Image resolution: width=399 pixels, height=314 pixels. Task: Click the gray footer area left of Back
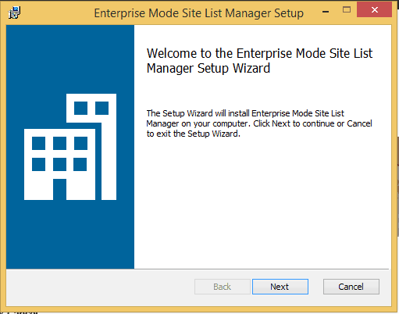pos(100,287)
